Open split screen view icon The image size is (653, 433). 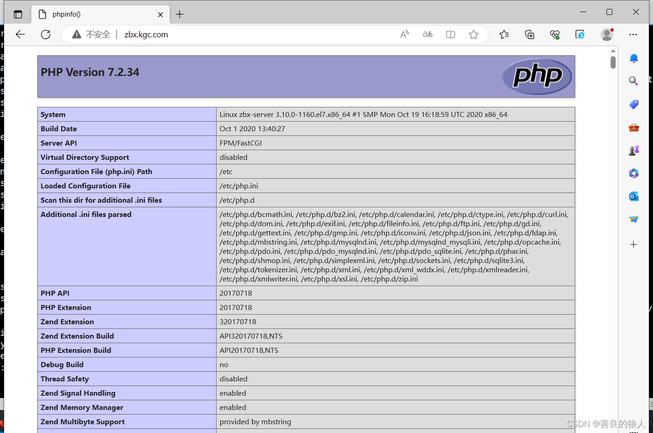[451, 35]
